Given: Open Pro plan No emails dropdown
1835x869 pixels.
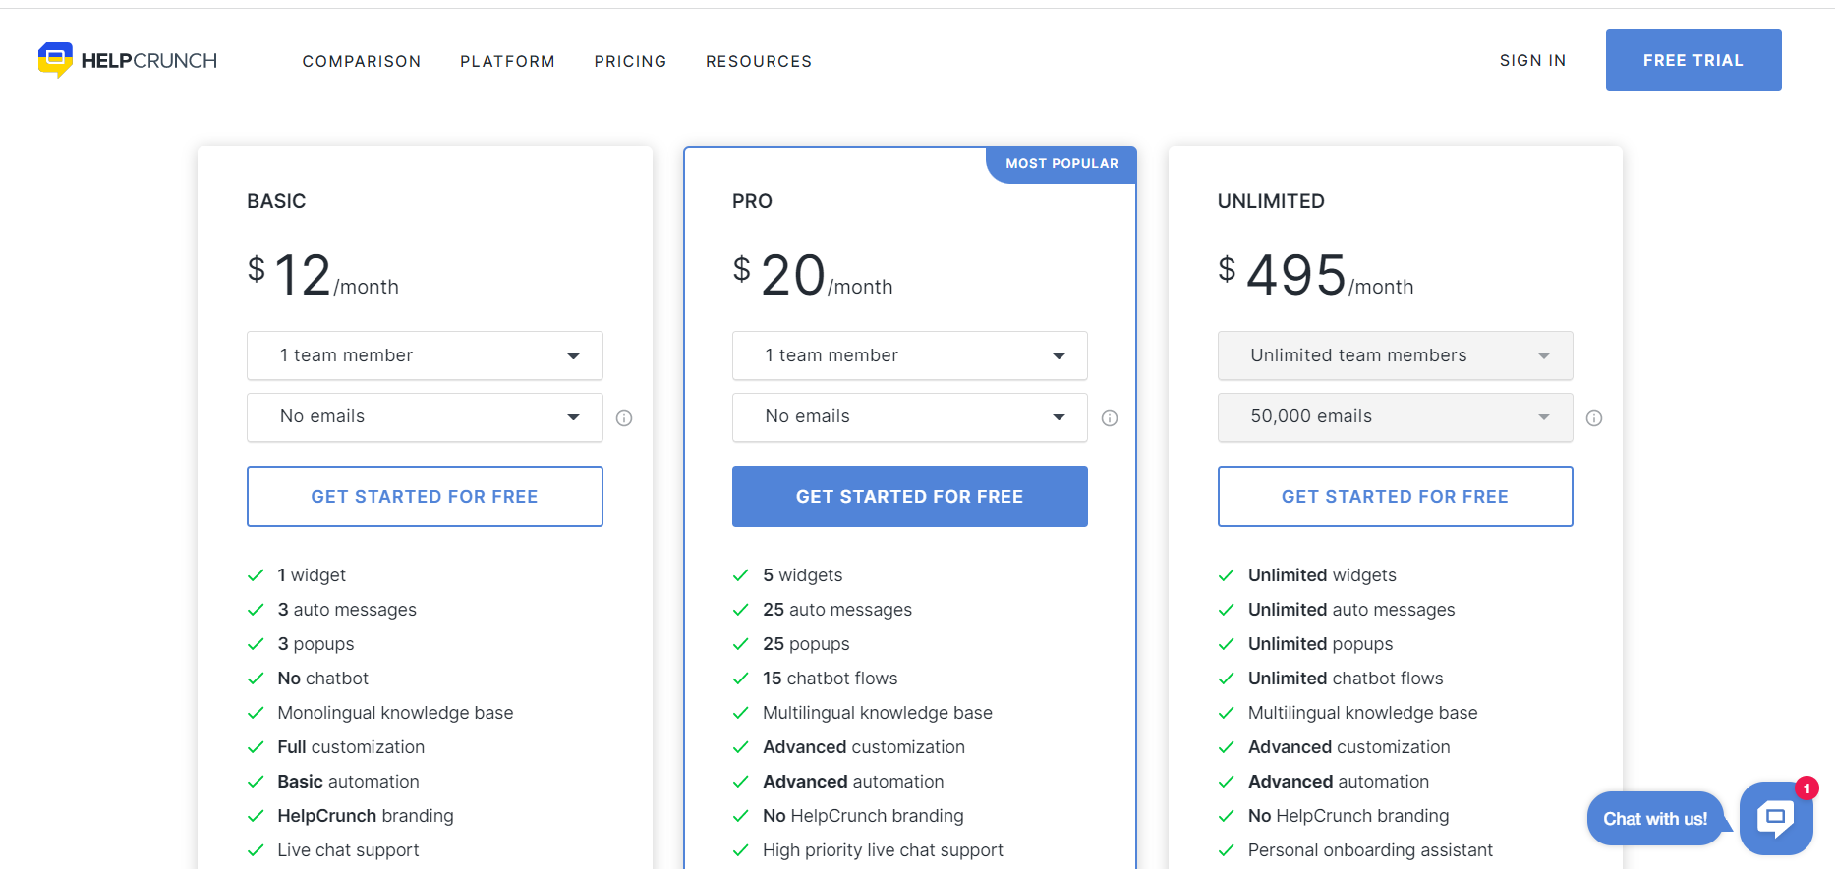Looking at the screenshot, I should point(910,416).
